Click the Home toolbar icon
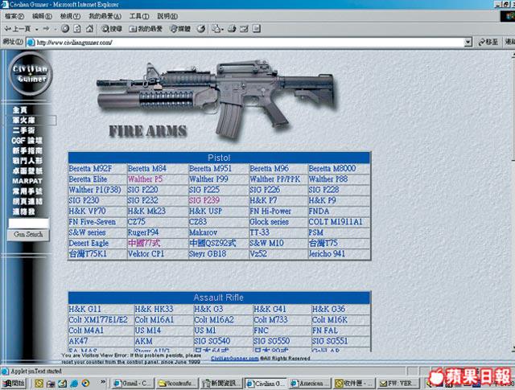Viewport: 515px width, 390px height. point(89,29)
